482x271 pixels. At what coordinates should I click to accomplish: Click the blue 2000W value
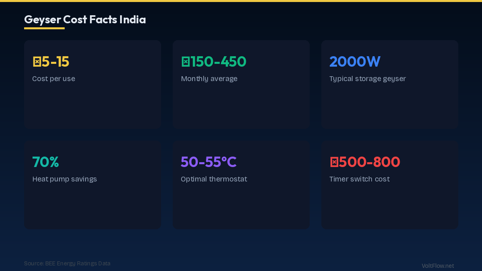point(355,62)
